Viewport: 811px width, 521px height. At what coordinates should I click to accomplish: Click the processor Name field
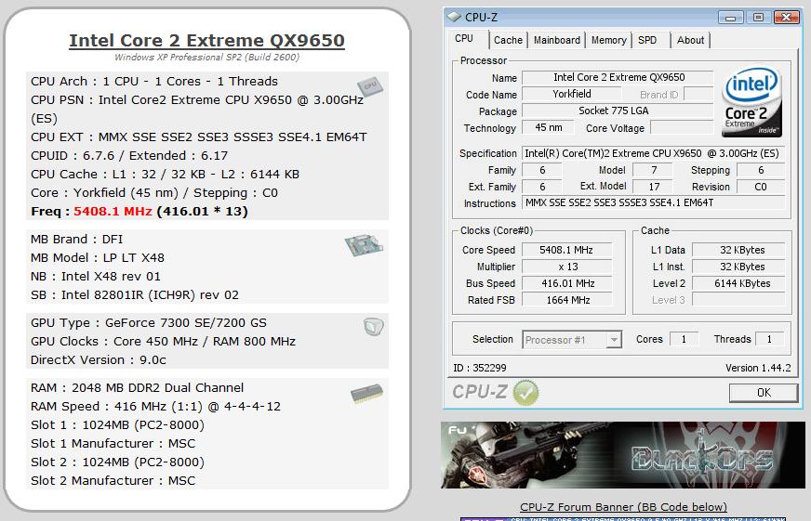[618, 77]
